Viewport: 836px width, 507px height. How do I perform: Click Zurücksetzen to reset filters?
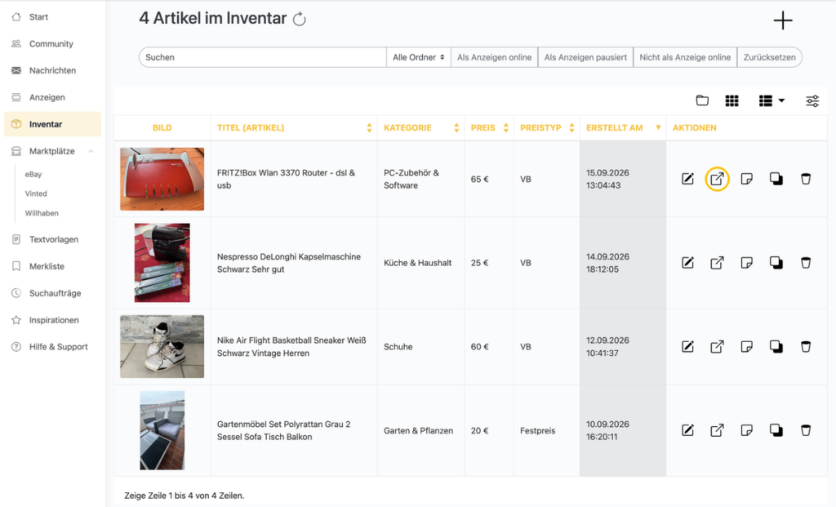(769, 57)
